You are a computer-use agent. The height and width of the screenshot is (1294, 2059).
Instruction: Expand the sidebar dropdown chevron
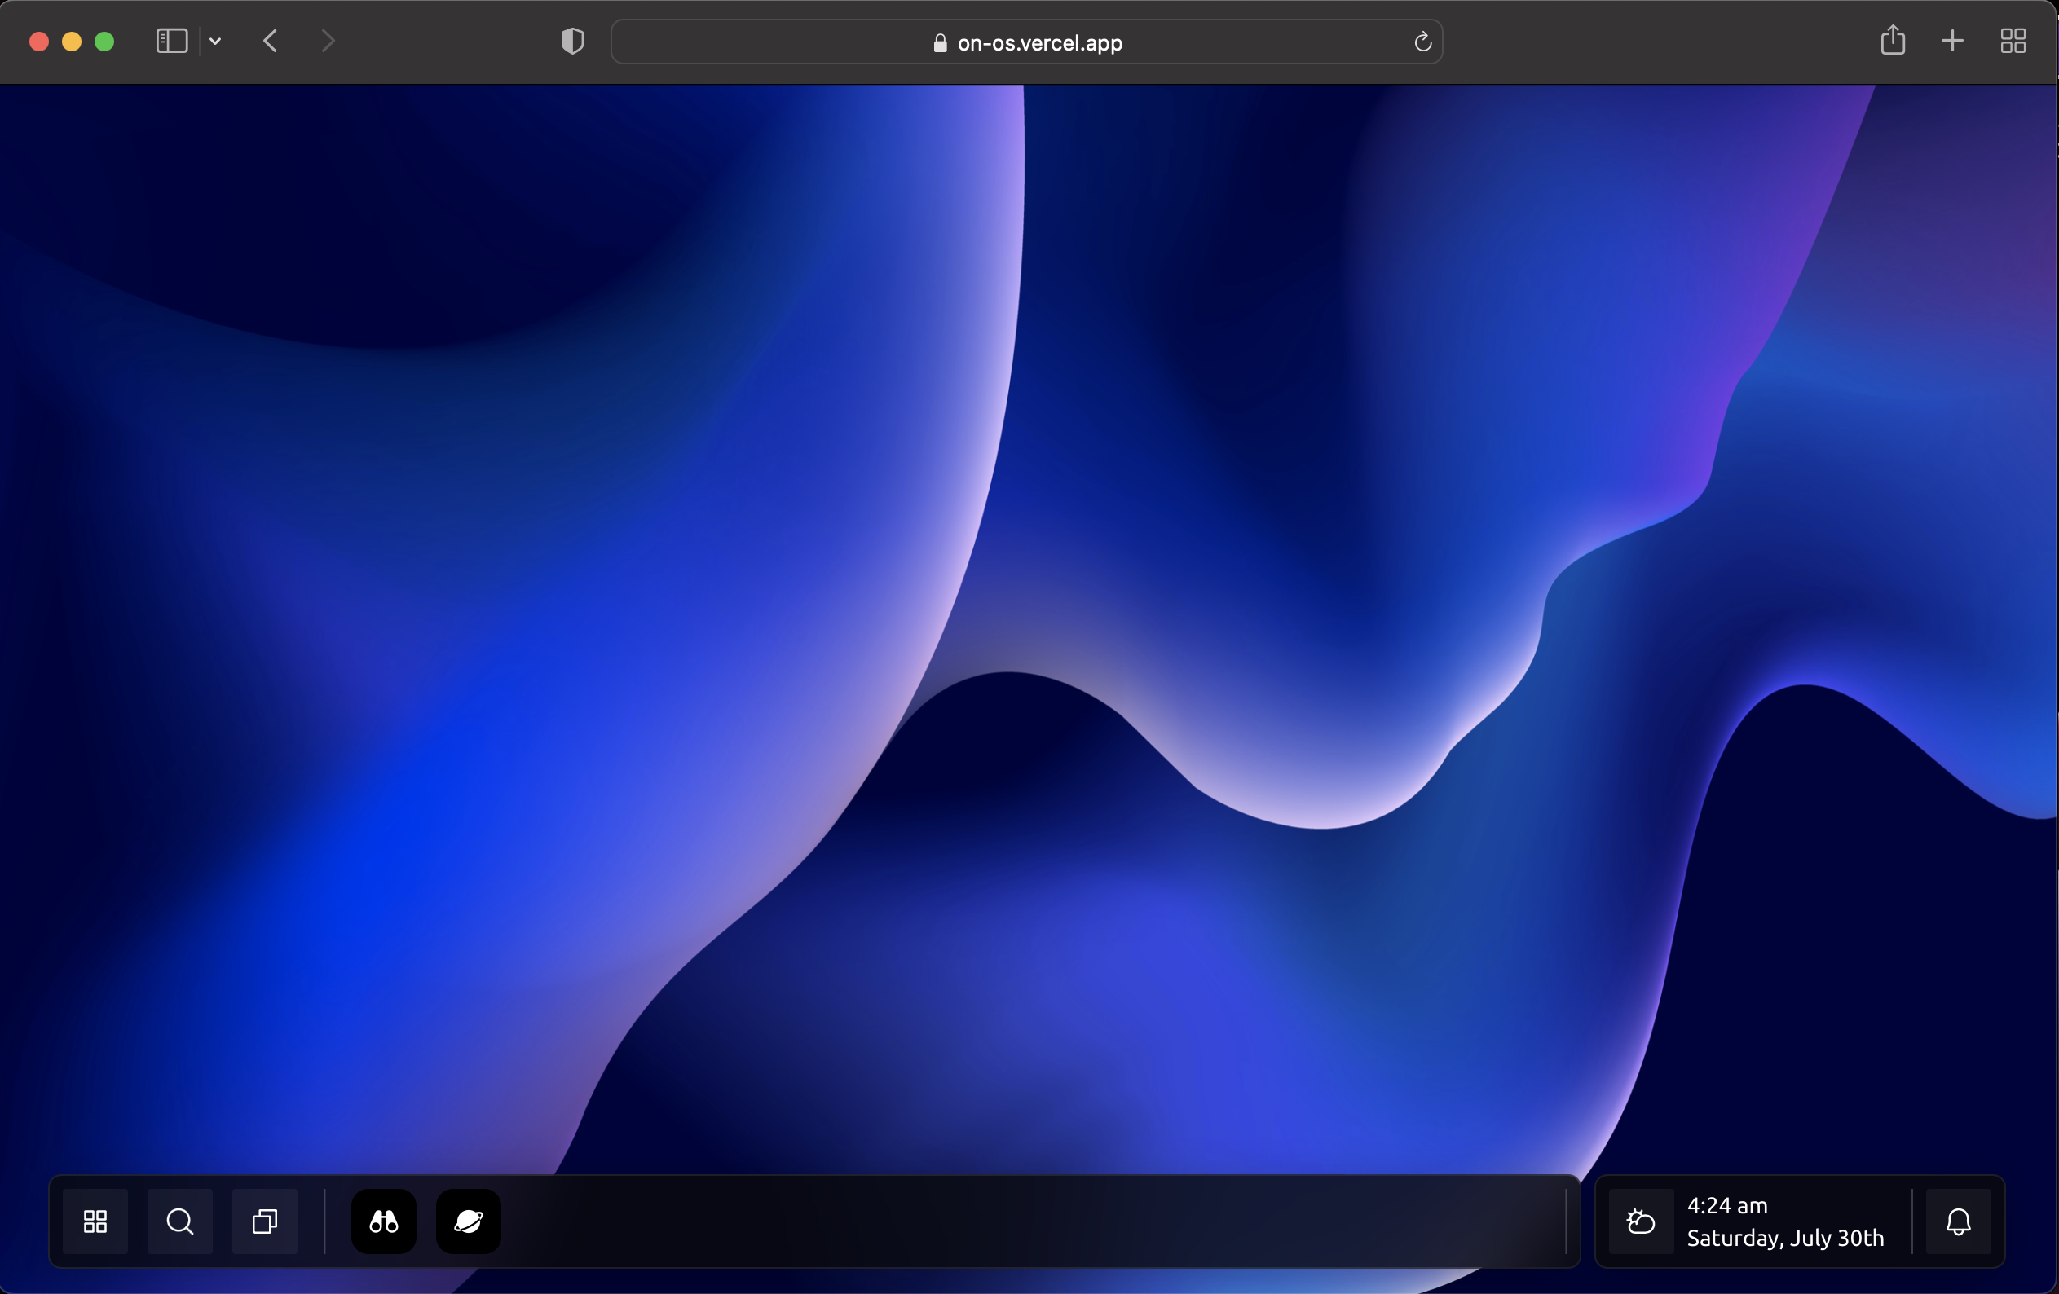(x=215, y=41)
